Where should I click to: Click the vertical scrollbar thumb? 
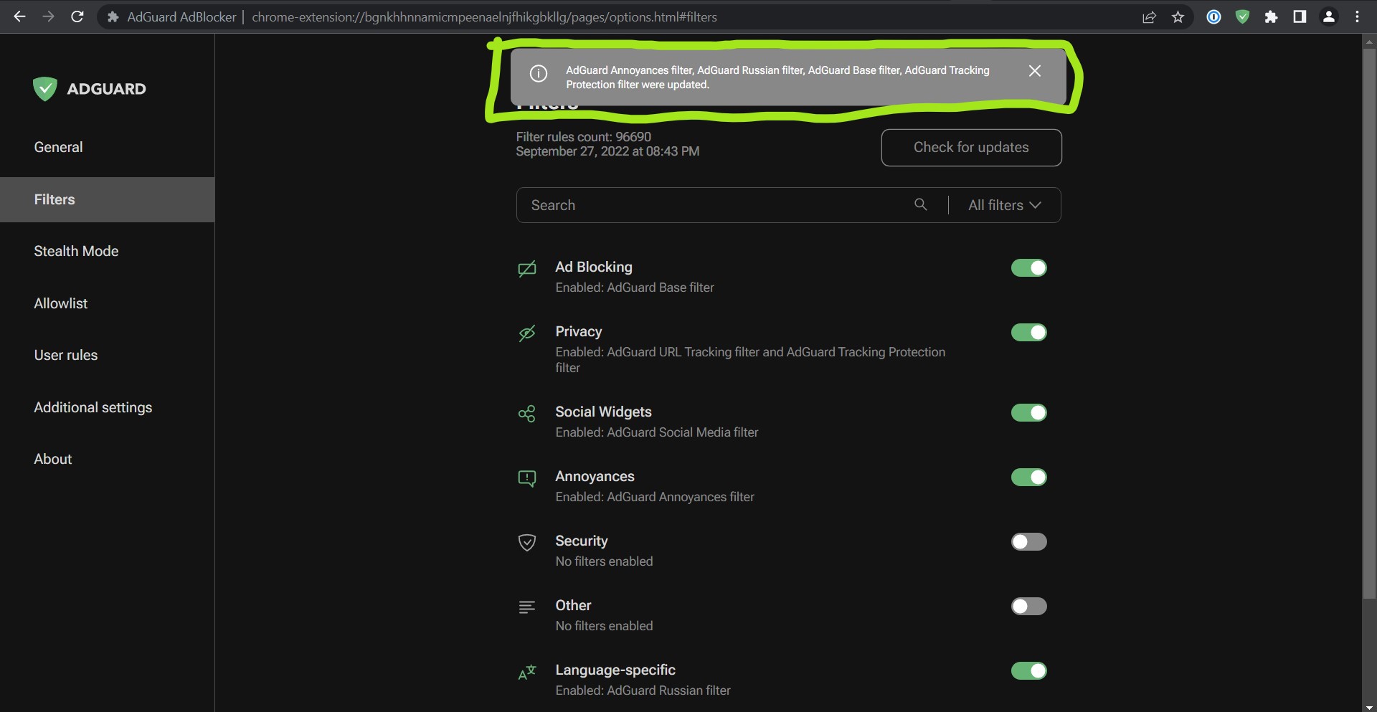coord(1369,323)
